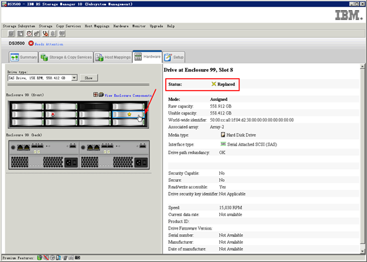The height and width of the screenshot is (262, 367).
Task: Click the left power supply socket
Action: click(71, 162)
